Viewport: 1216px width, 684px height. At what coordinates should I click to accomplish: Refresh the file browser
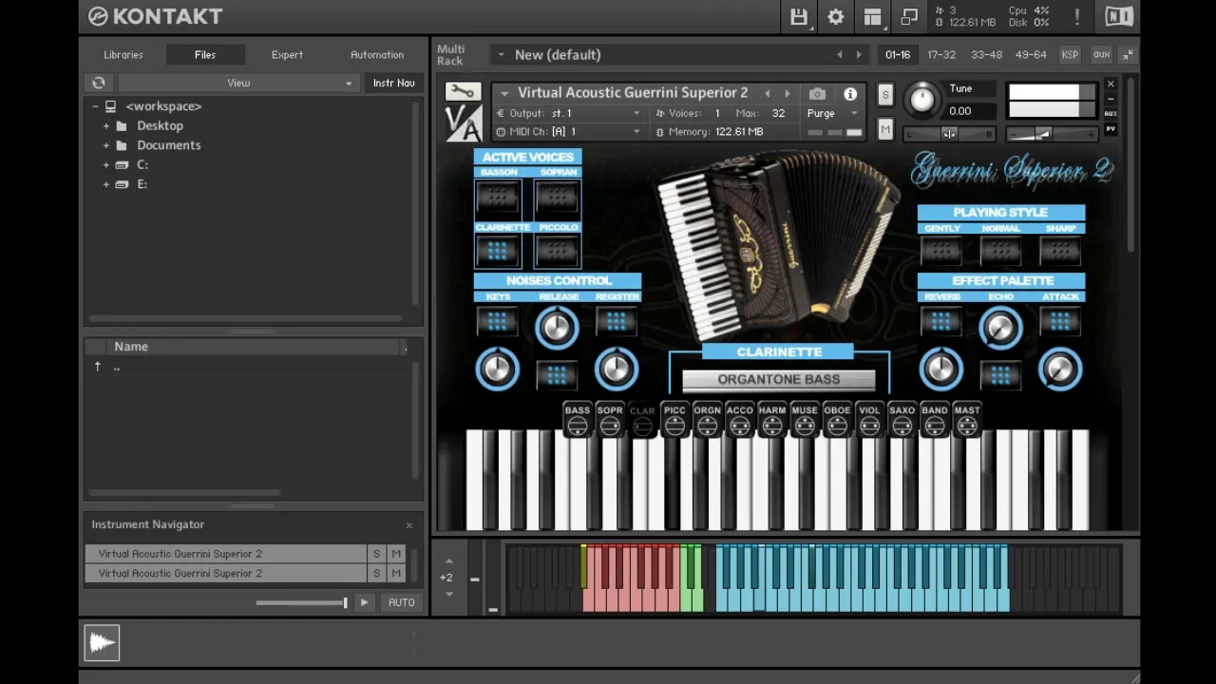(99, 83)
